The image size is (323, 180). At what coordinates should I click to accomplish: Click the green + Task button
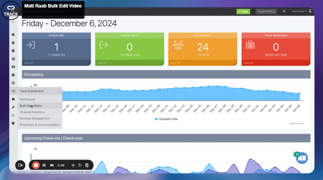243,11
